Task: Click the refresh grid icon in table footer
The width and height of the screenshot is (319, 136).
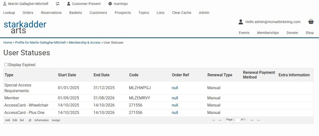Action: coord(30,120)
